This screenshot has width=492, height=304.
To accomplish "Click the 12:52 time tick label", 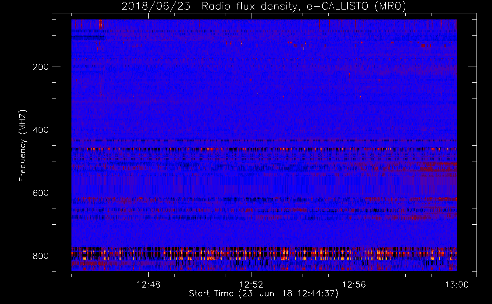I will point(251,285).
